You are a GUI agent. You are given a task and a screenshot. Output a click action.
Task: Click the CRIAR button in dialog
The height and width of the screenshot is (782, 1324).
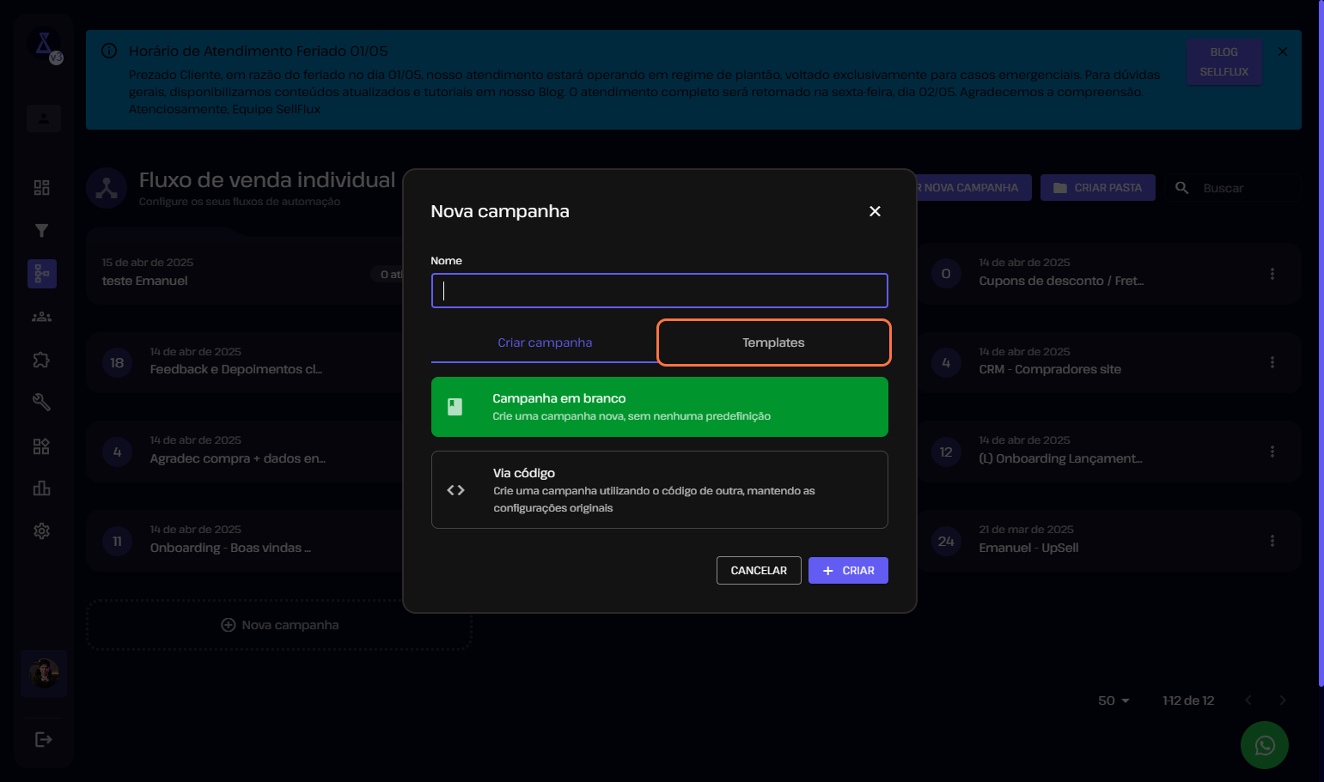(x=847, y=571)
